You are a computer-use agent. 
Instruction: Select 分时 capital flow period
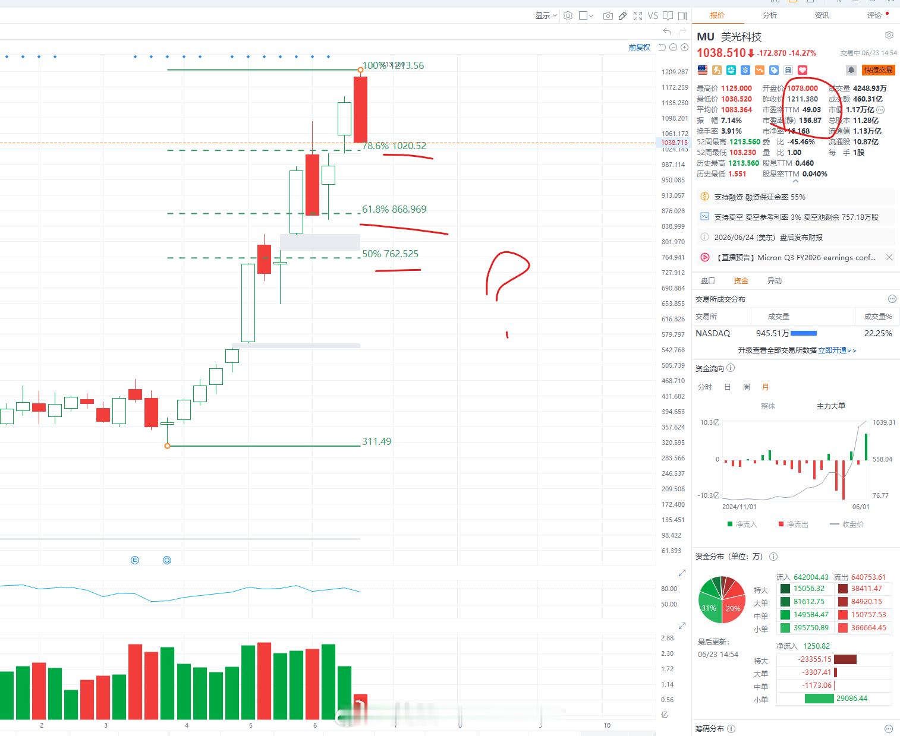tap(705, 387)
